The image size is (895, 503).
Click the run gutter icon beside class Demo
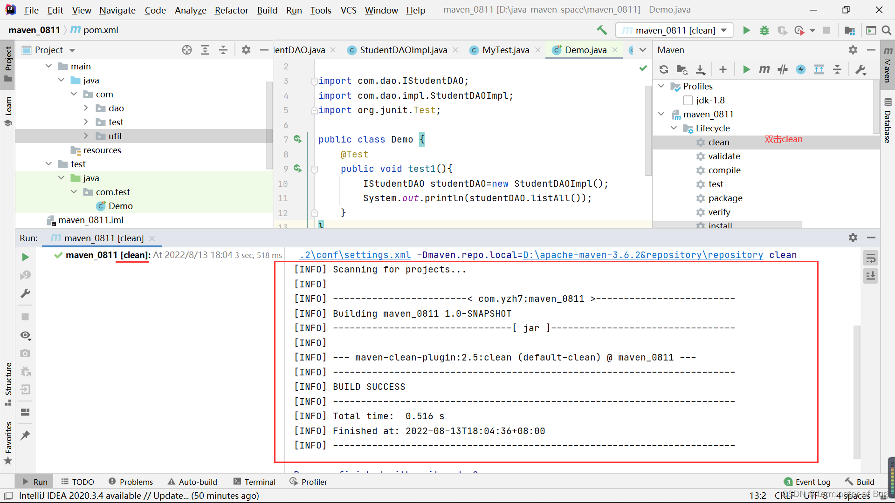(x=298, y=139)
